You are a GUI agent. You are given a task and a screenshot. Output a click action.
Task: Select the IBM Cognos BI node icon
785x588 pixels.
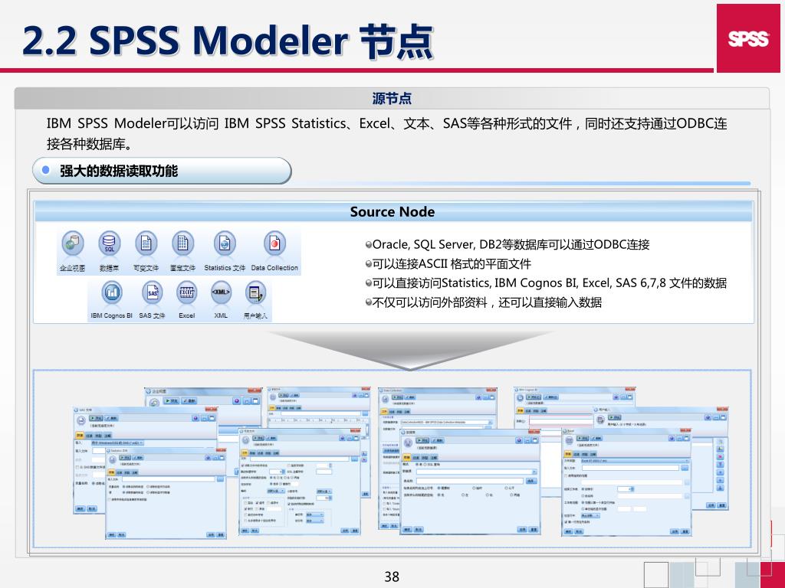(112, 292)
